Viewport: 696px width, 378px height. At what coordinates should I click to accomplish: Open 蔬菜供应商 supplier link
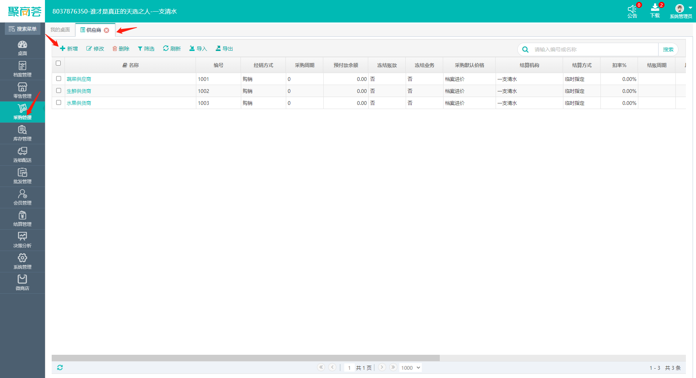tap(79, 79)
